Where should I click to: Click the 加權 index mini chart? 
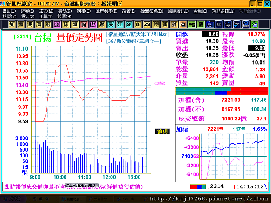[x=233, y=156]
